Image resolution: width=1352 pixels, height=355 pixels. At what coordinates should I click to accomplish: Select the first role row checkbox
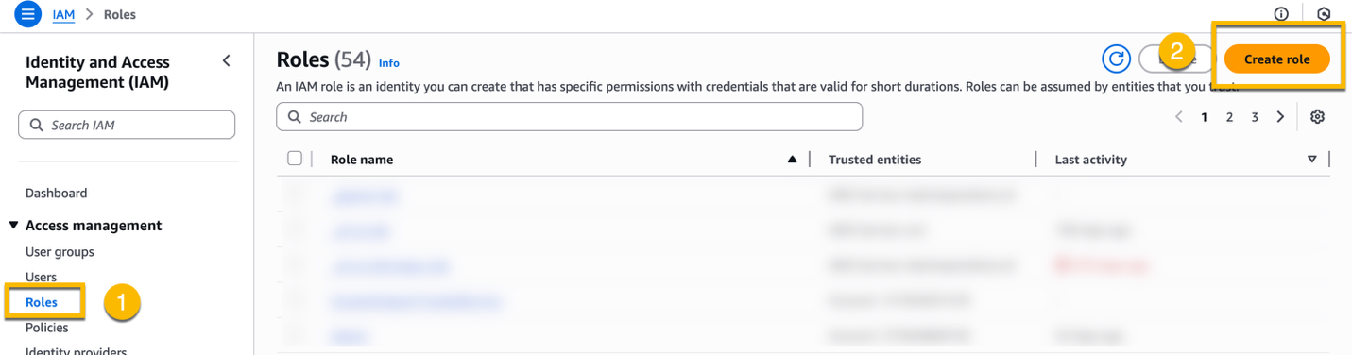295,195
